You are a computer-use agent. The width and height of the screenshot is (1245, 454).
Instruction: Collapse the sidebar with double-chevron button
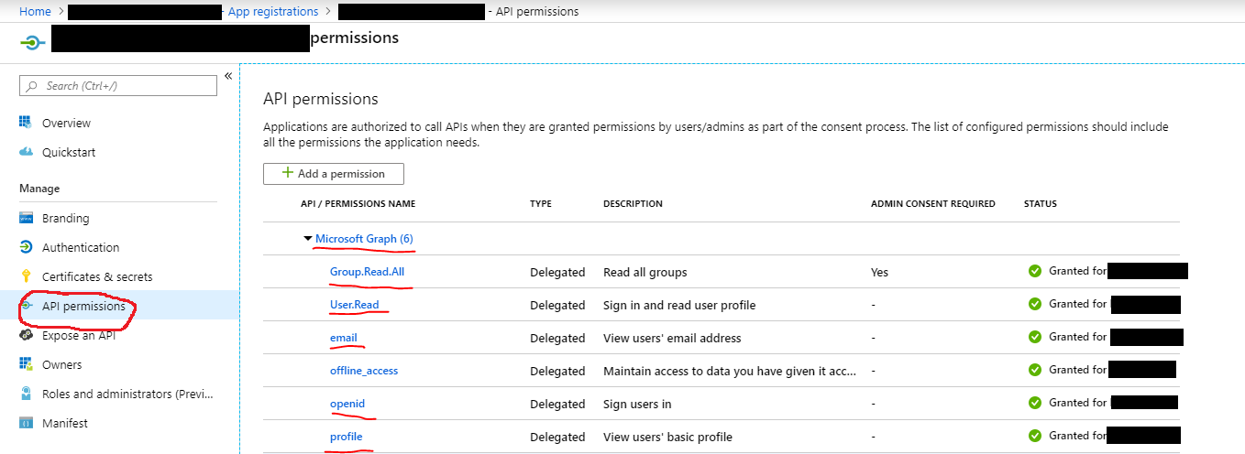pos(228,76)
